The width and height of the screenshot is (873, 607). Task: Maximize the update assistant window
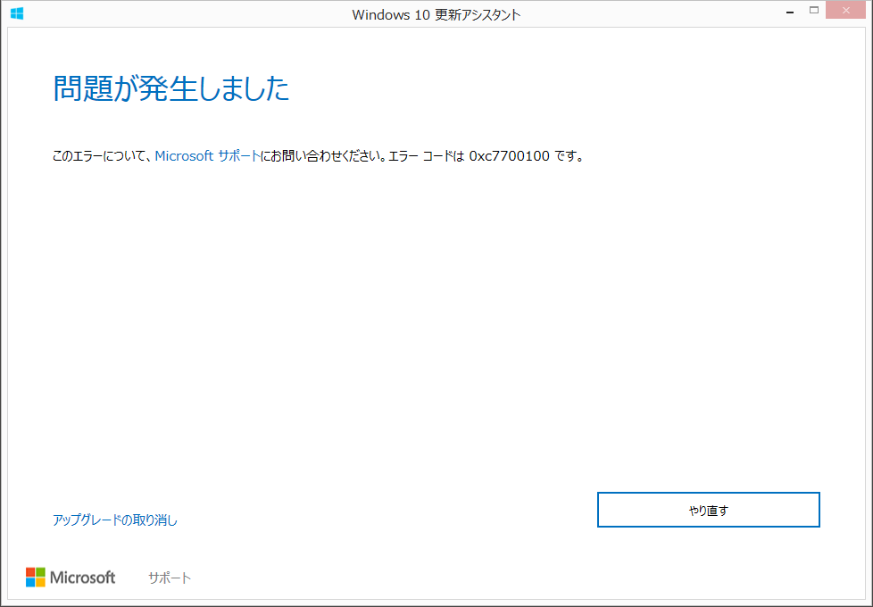[x=814, y=11]
